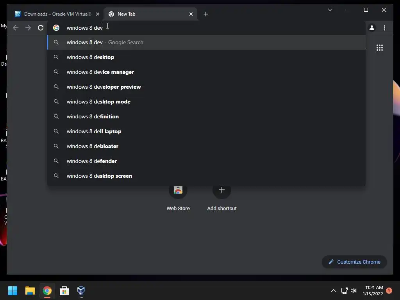This screenshot has height=300, width=400.
Task: Click the browser back arrow
Action: (16, 28)
